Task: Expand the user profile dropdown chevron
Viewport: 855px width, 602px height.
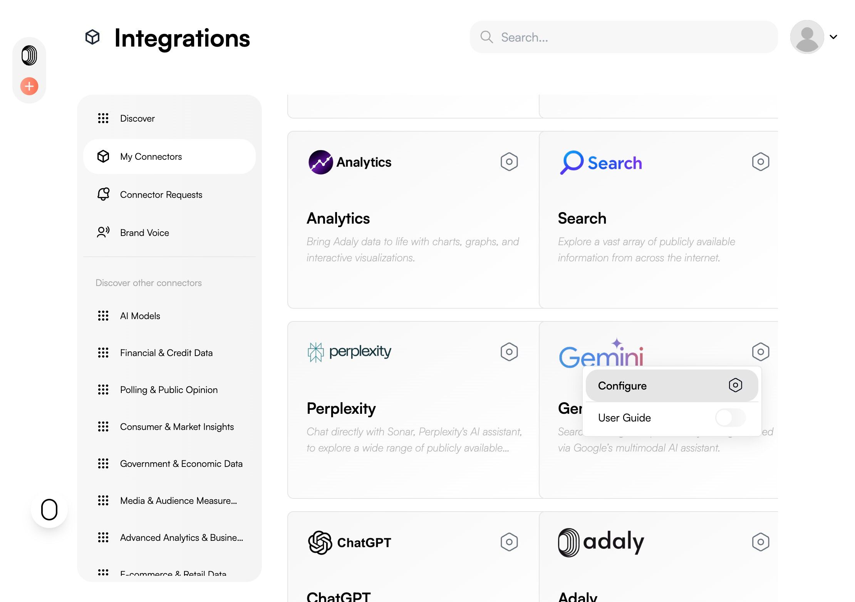Action: pos(833,37)
